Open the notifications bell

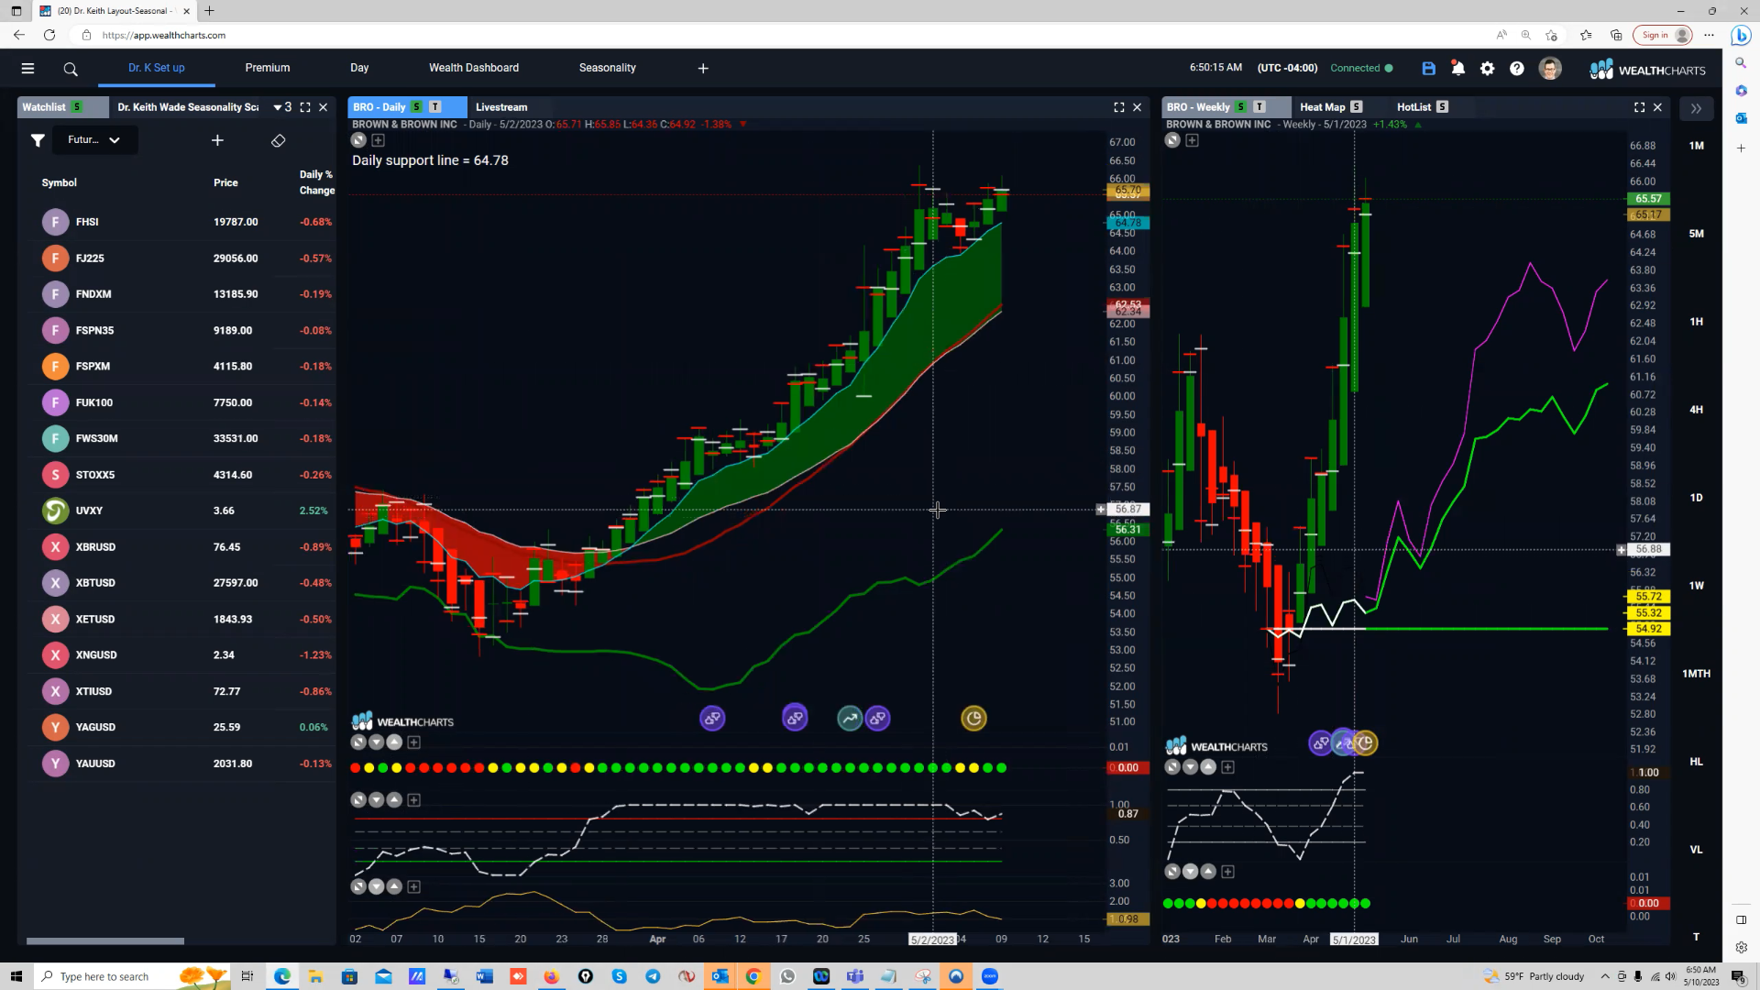pyautogui.click(x=1457, y=68)
